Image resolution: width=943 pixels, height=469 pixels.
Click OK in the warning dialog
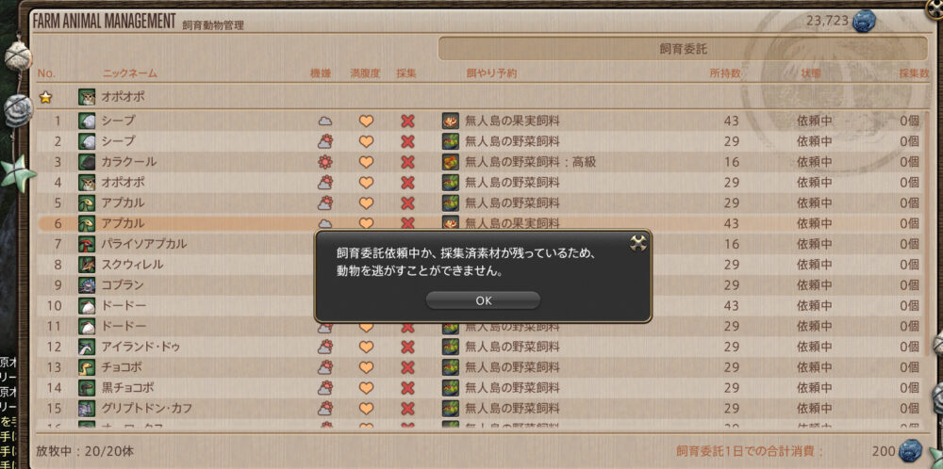click(483, 300)
